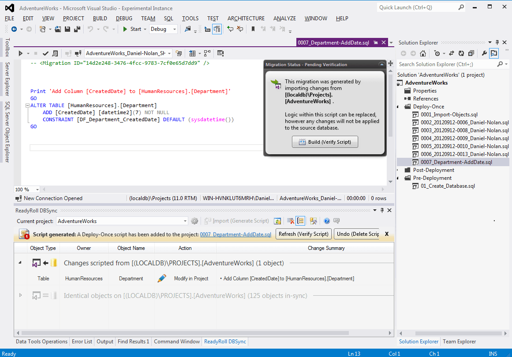Screen dimensions: 512x357
Task: Switch to the Team Explorer tab
Action: (459, 341)
